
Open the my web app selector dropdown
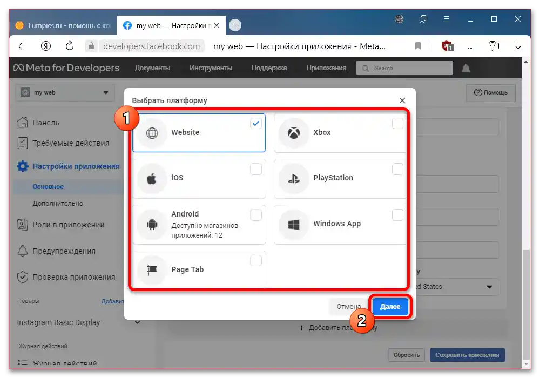(x=65, y=92)
